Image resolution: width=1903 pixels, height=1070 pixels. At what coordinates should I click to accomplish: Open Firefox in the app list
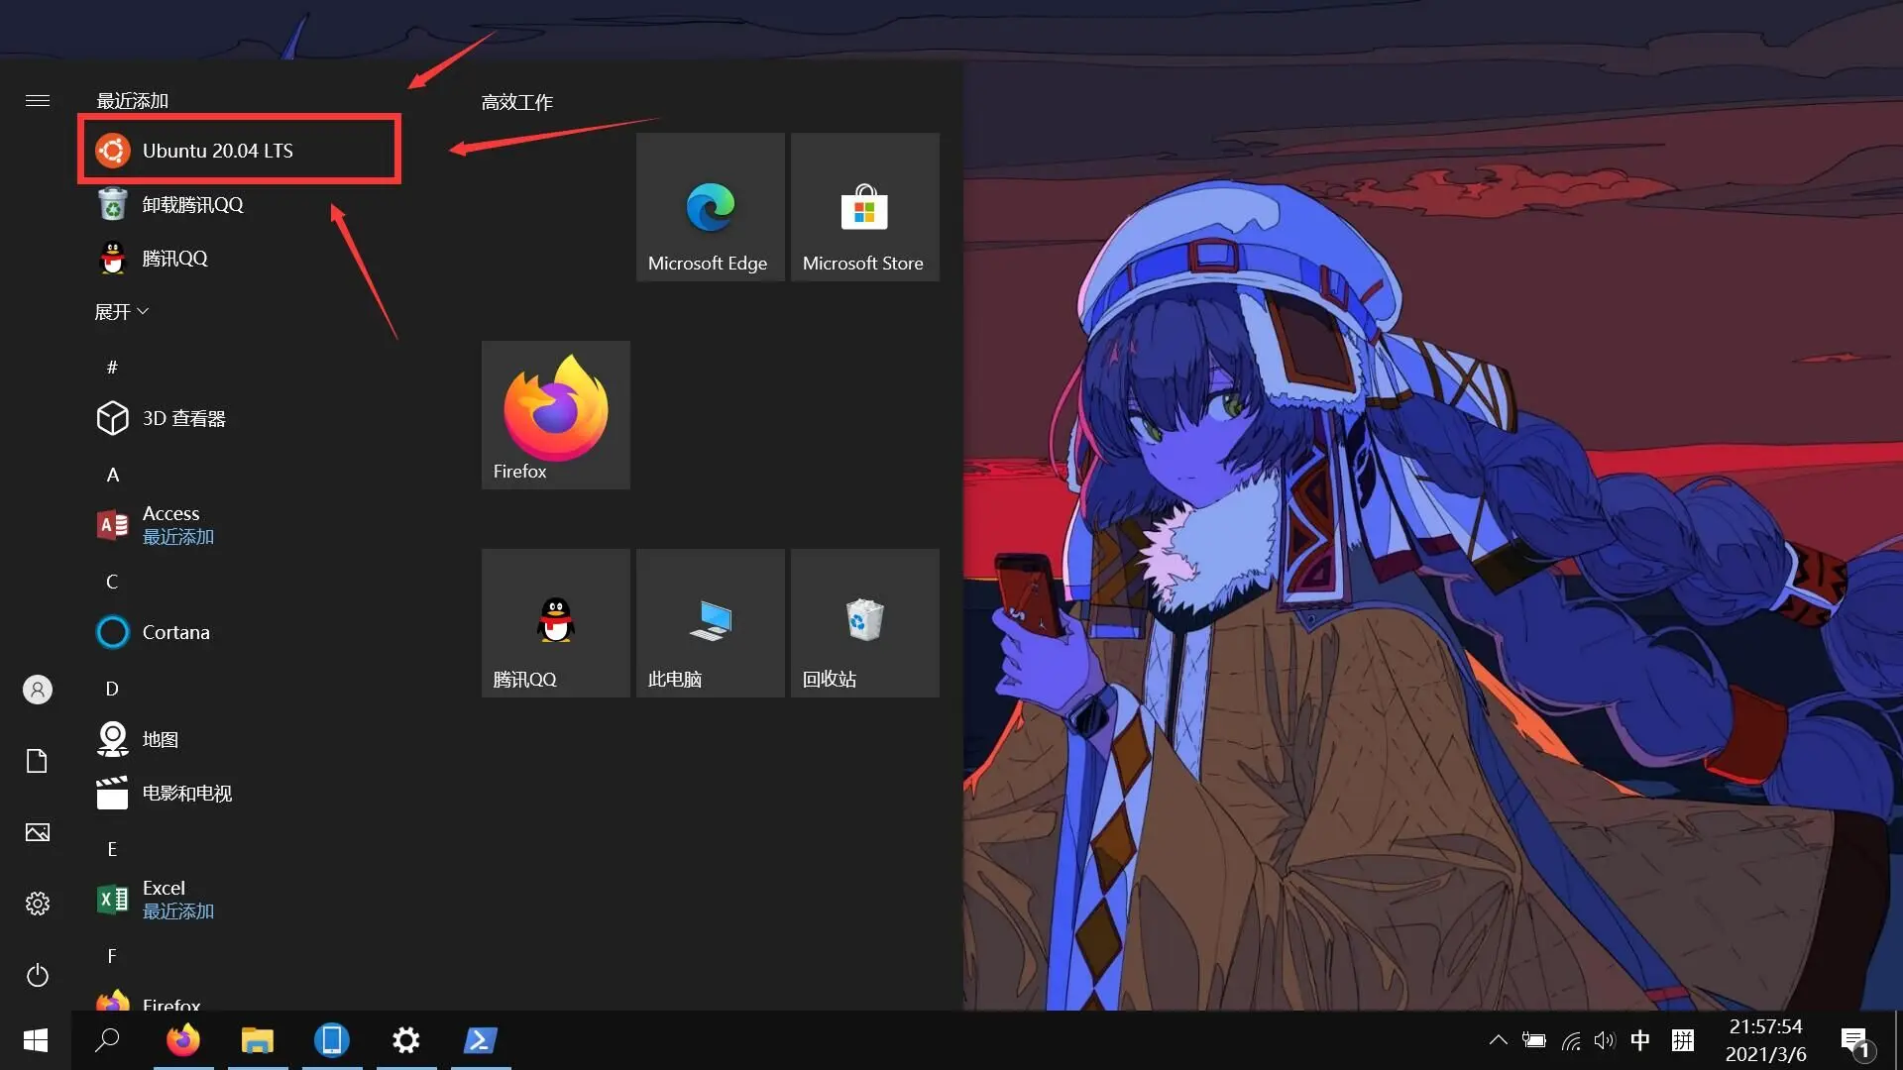click(x=239, y=999)
